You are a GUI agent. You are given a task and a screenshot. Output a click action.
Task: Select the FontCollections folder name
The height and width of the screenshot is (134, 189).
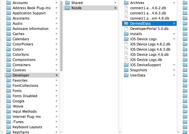[26, 86]
